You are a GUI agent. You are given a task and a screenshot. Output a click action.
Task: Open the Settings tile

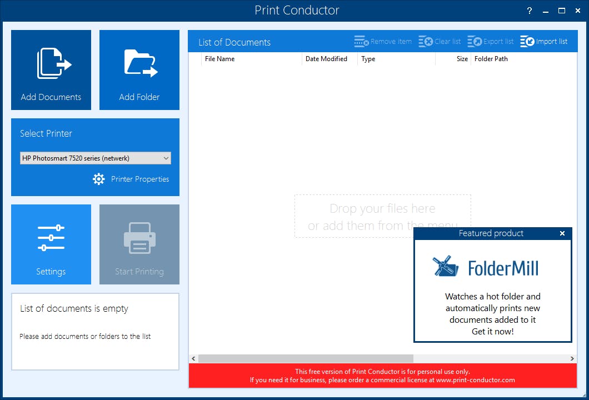pos(51,244)
